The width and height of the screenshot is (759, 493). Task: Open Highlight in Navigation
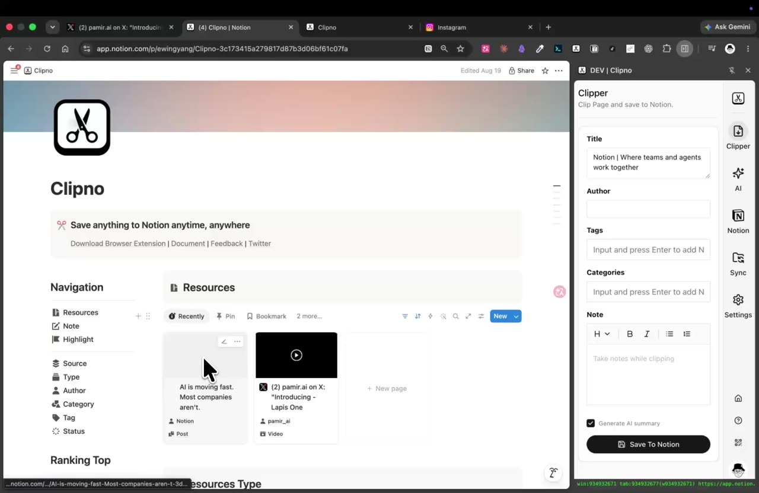click(72, 340)
